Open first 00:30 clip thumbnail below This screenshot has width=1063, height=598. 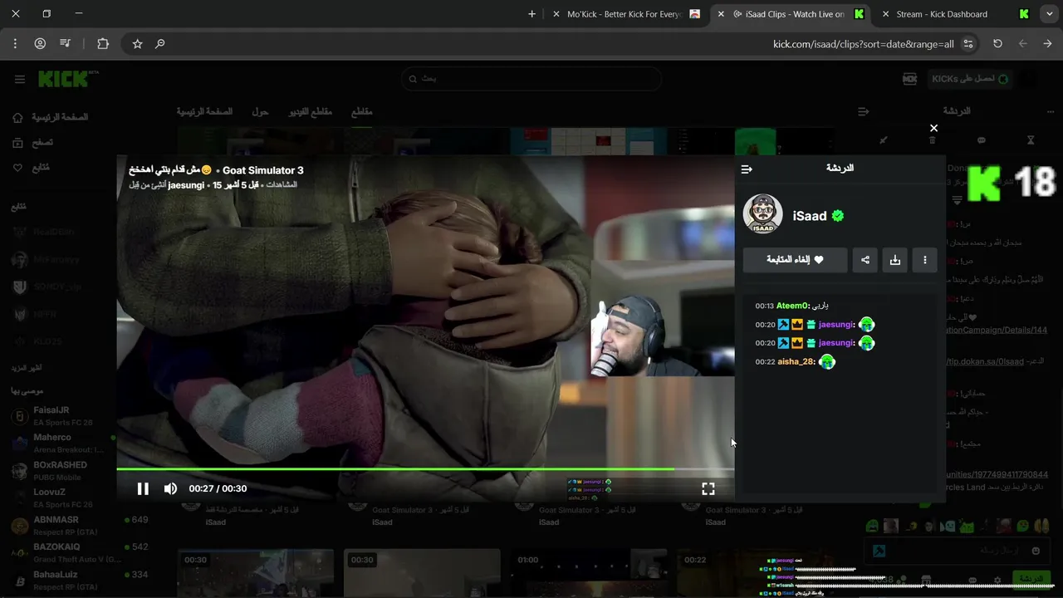[256, 573]
